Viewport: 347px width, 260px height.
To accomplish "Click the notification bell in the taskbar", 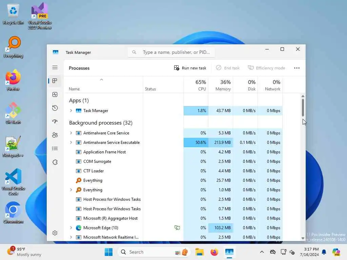I will pos(324,252).
